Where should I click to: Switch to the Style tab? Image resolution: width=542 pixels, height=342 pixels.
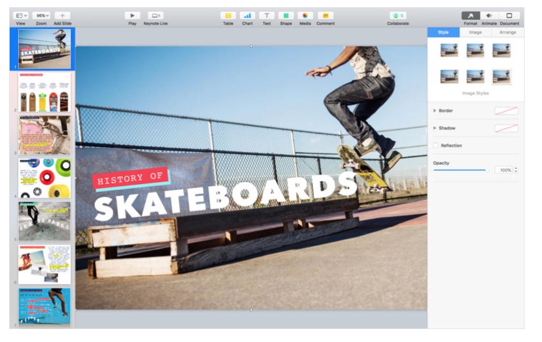pos(443,32)
